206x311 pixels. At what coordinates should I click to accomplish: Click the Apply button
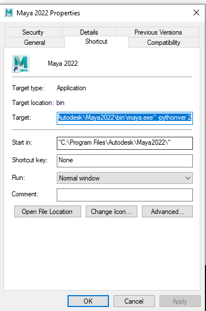(x=180, y=301)
